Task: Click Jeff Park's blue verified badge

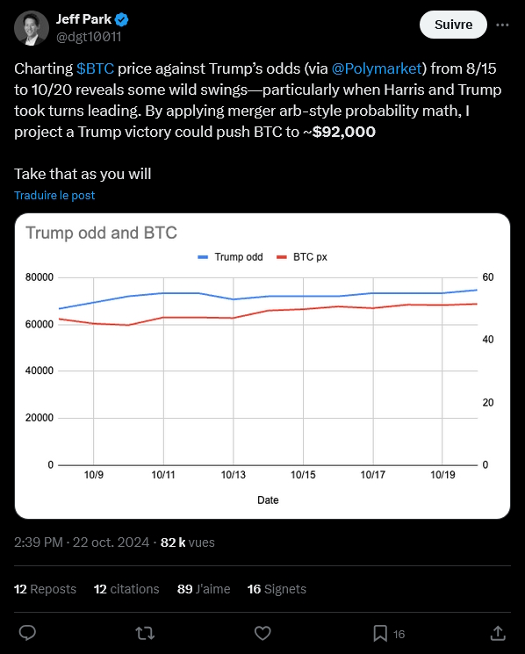Action: coord(122,19)
